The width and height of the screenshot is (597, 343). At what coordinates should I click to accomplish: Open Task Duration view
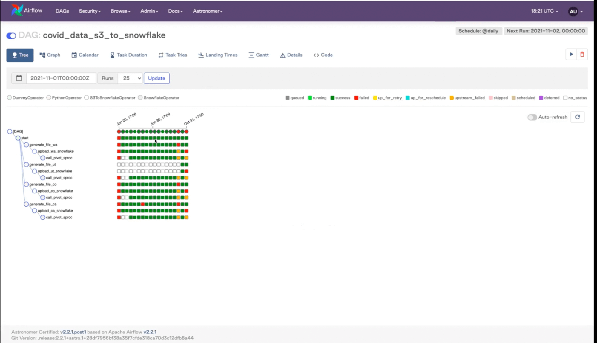[128, 55]
